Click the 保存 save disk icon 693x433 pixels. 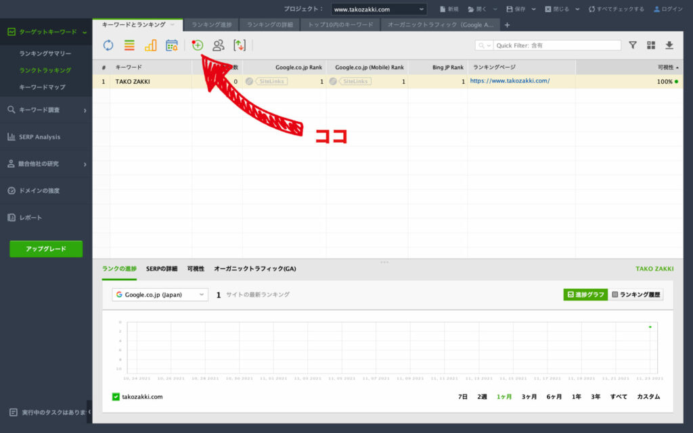(x=510, y=9)
